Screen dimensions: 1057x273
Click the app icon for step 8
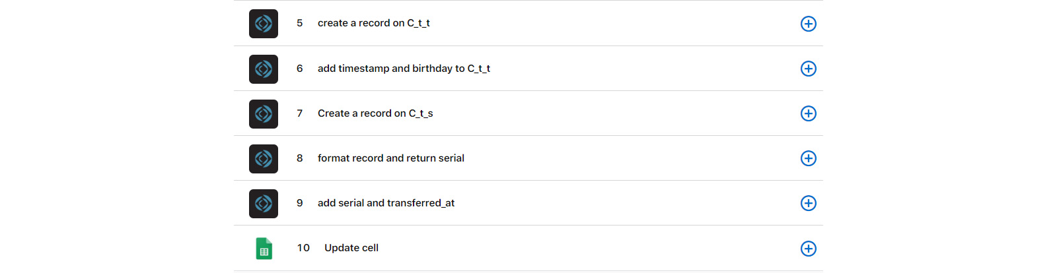[x=264, y=158]
